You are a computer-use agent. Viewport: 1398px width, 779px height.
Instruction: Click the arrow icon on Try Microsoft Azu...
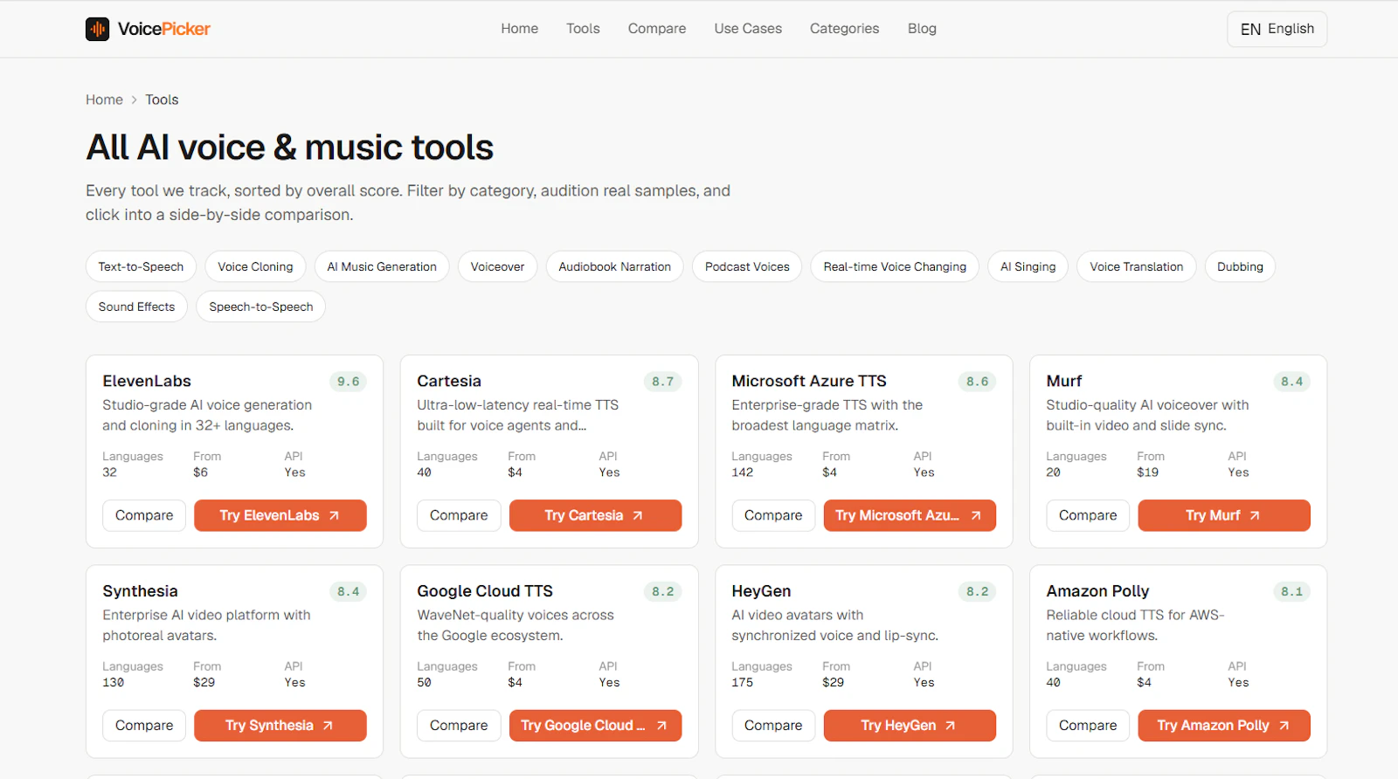(976, 515)
